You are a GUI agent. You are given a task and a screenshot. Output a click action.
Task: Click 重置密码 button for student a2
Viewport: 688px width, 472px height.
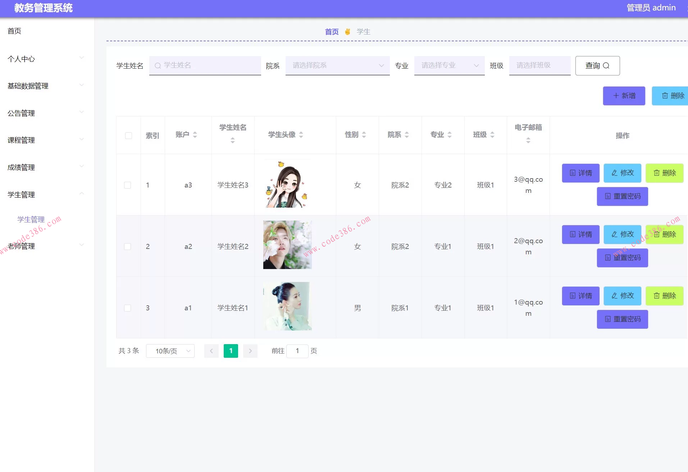click(622, 258)
